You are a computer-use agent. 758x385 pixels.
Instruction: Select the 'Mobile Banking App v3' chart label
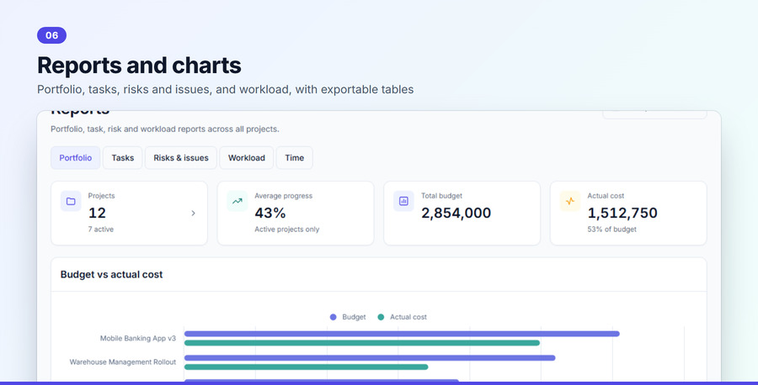(138, 338)
